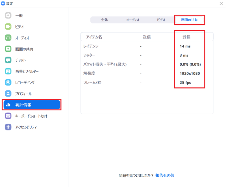Click the レイテンシ row label
The width and height of the screenshot is (226, 187).
[x=91, y=46]
